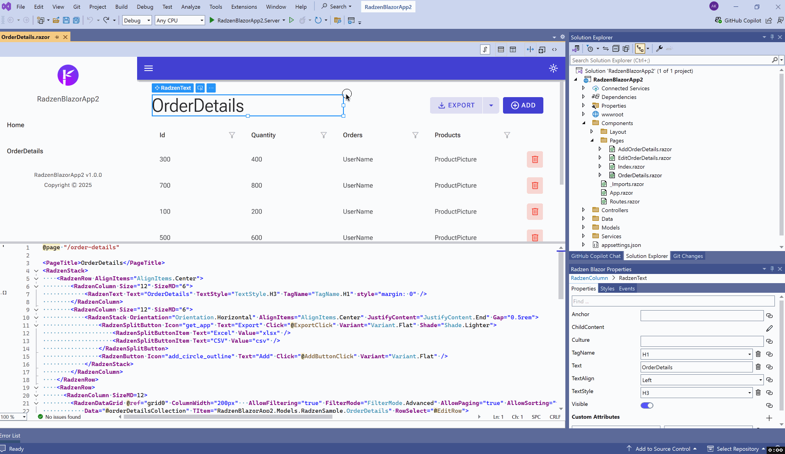This screenshot has height=454, width=785.
Task: Open the Build menu
Action: (122, 7)
